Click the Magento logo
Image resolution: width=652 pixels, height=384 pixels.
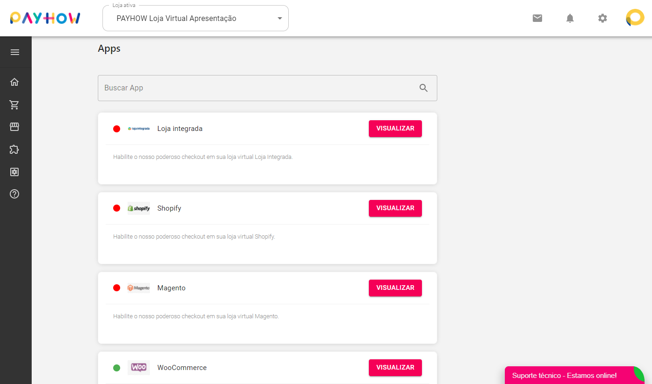(x=139, y=288)
